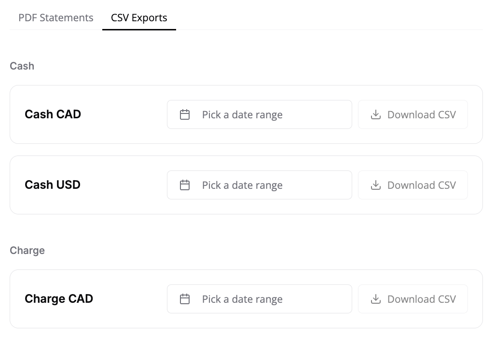The width and height of the screenshot is (495, 338).
Task: Open the Cash USD date range picker
Action: coord(259,185)
